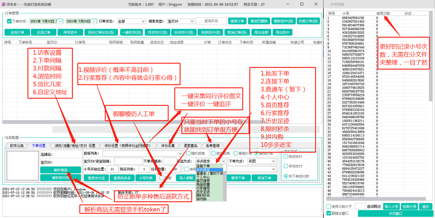This screenshot has width=435, height=218.
Task: Click the 小号列表 button
Action: pyautogui.click(x=146, y=178)
